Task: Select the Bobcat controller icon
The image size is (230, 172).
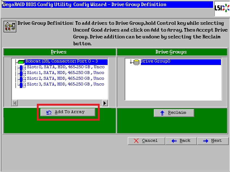Action: point(21,62)
